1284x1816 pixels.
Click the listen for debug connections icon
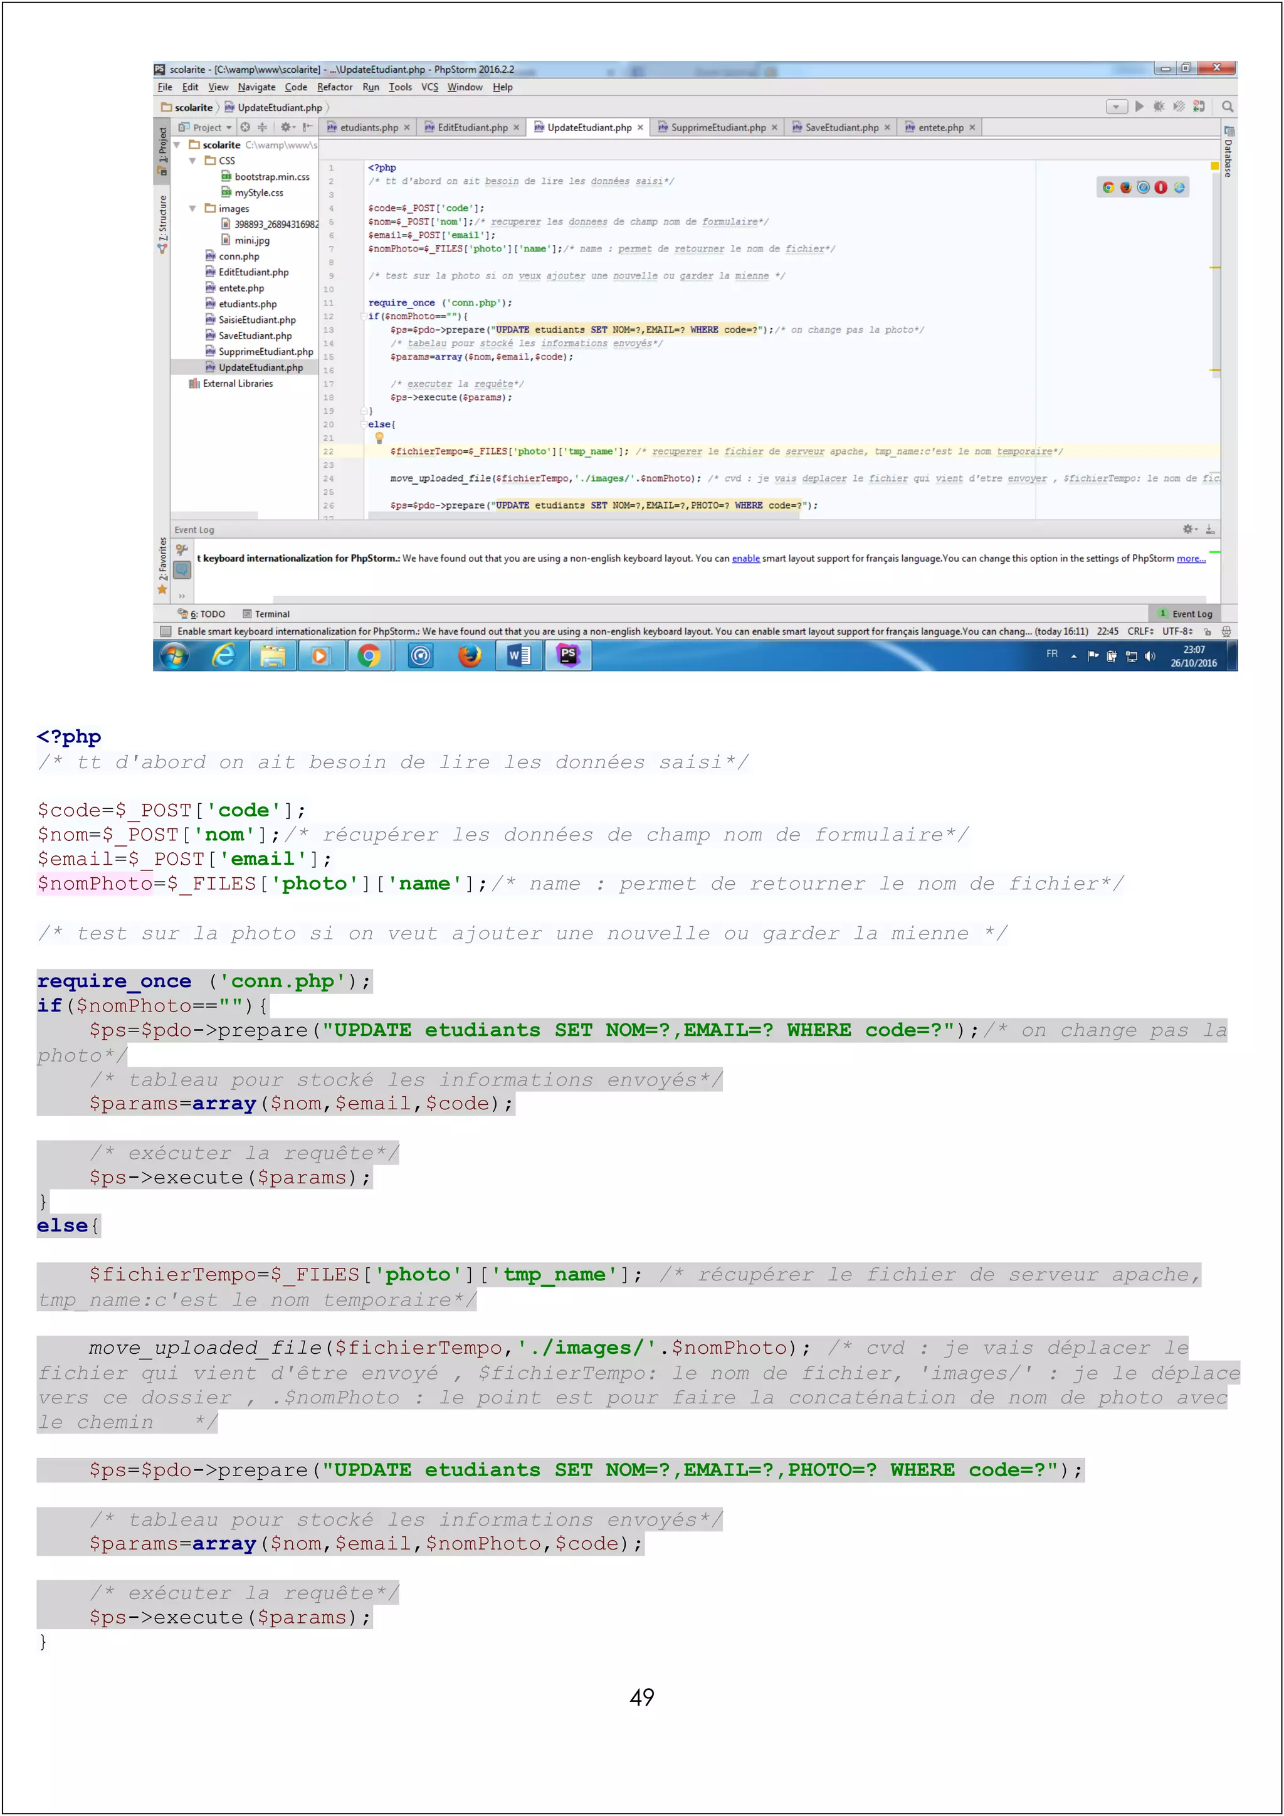click(1199, 107)
